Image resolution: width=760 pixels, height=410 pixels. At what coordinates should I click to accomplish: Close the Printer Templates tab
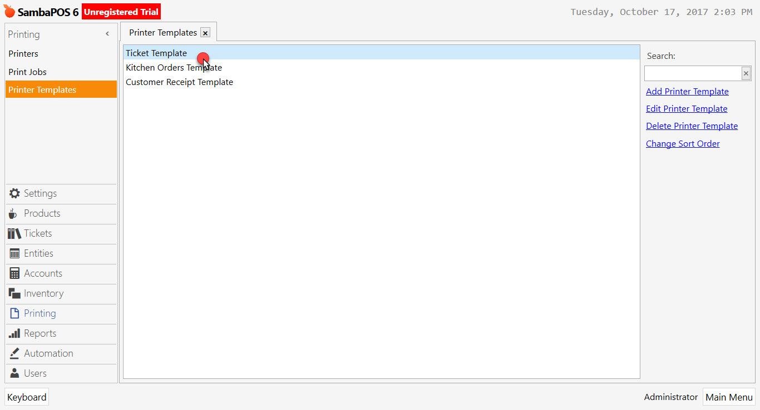click(205, 32)
